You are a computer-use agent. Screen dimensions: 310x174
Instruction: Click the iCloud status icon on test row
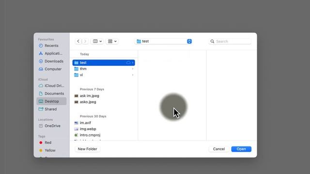coord(128,62)
